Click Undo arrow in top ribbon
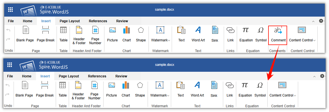Screen dimensions: 329x112 coord(8,30)
